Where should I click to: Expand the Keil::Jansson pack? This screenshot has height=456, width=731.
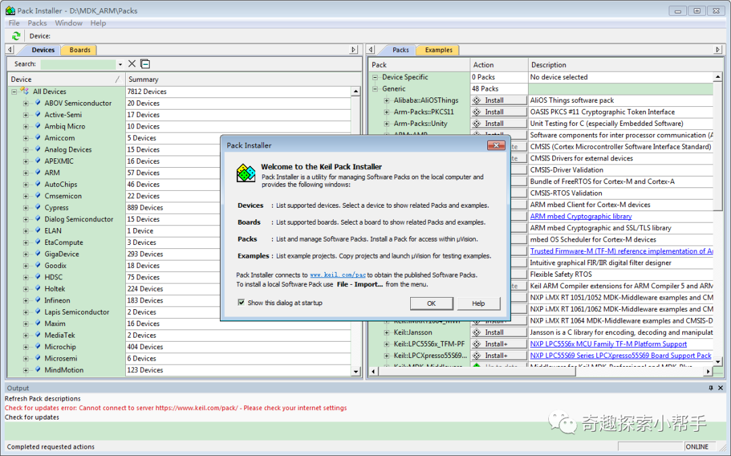(386, 333)
